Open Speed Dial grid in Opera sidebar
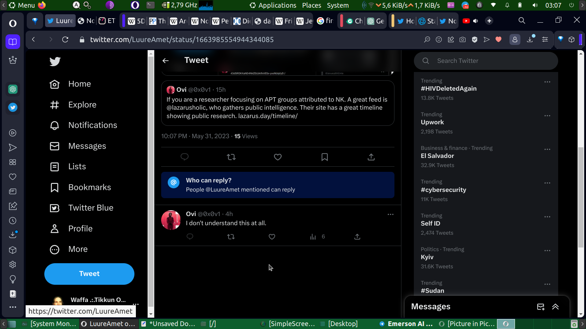This screenshot has height=329, width=586. coord(13,162)
